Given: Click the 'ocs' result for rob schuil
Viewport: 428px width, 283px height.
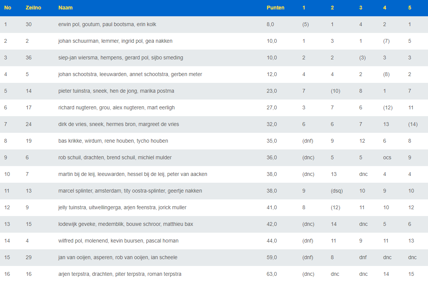Looking at the screenshot, I should click(388, 157).
